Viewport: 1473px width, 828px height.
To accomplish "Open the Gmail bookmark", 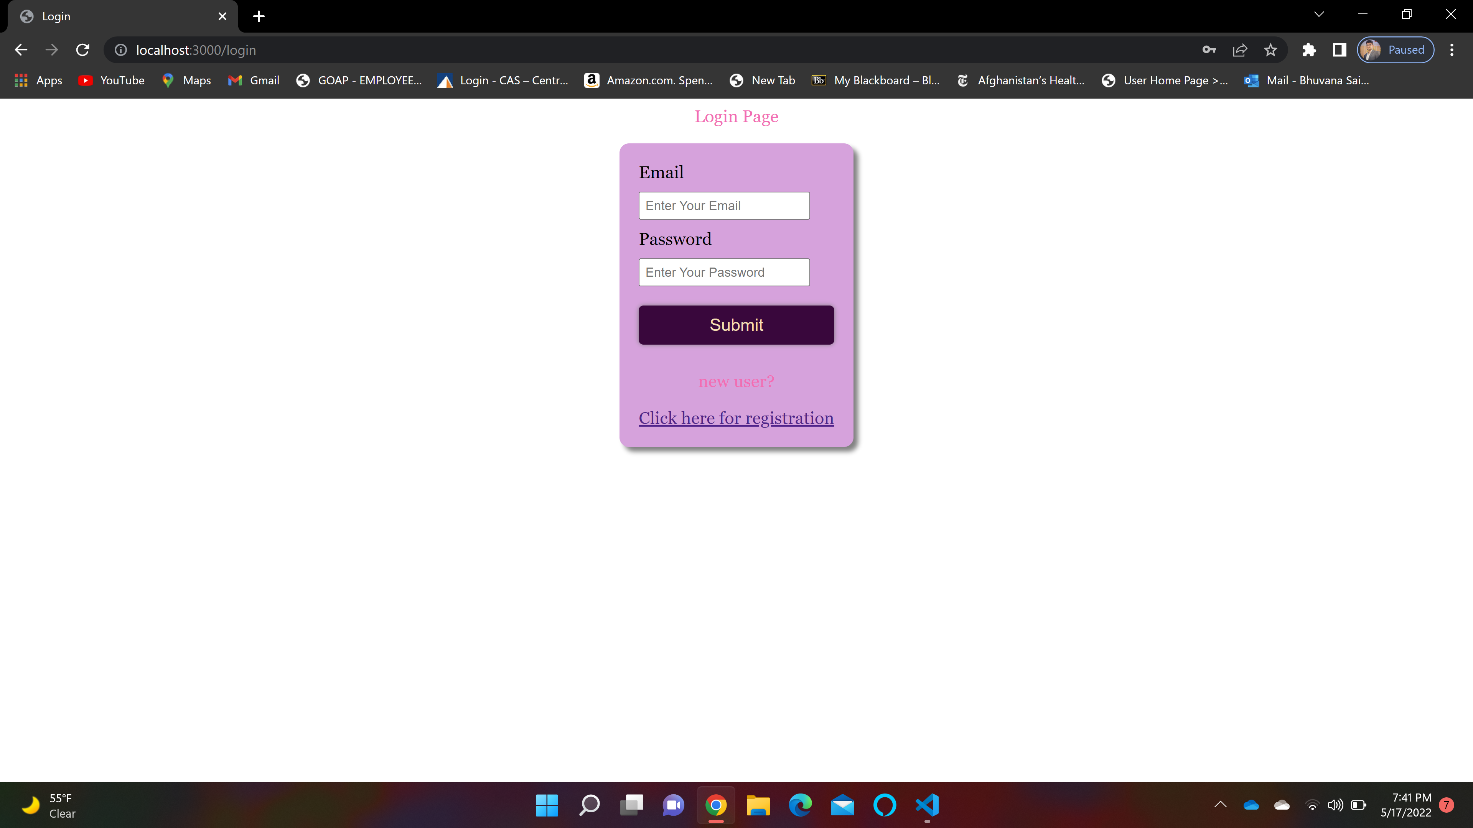I will click(x=253, y=80).
